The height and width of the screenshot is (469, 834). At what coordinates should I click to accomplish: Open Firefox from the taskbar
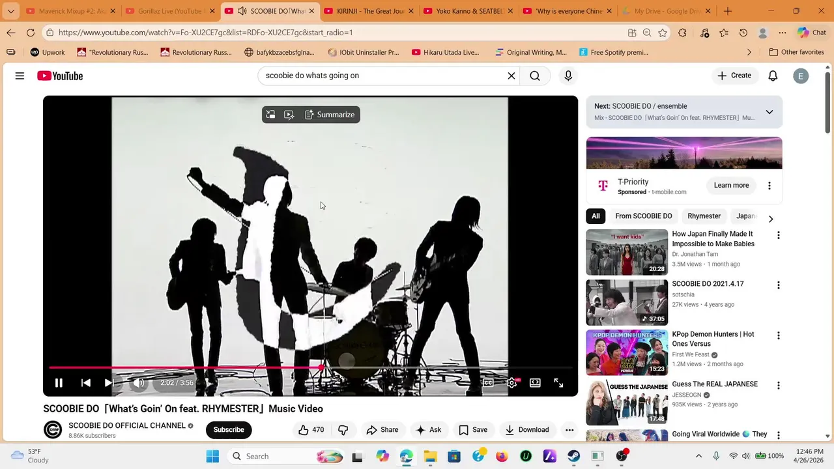tap(502, 457)
